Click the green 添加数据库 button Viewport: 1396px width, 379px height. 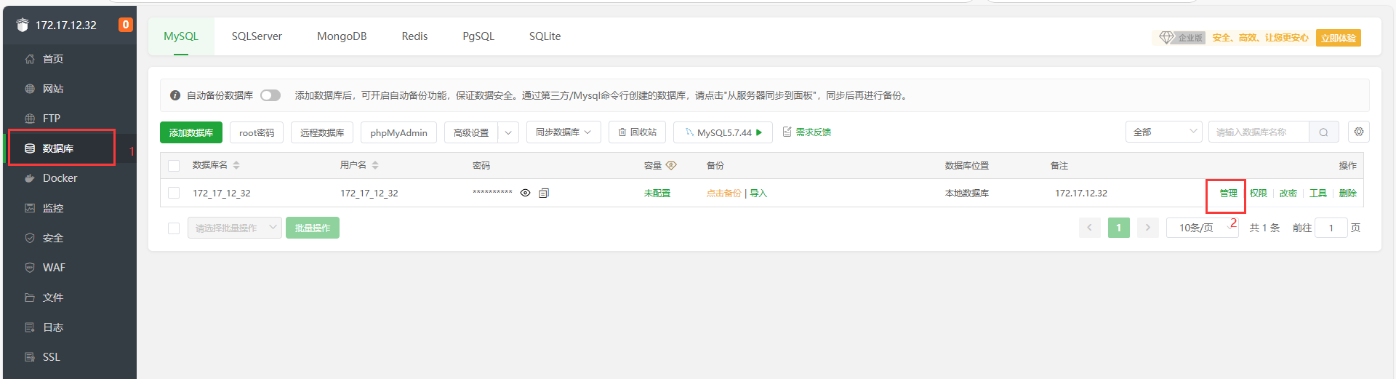(x=191, y=132)
